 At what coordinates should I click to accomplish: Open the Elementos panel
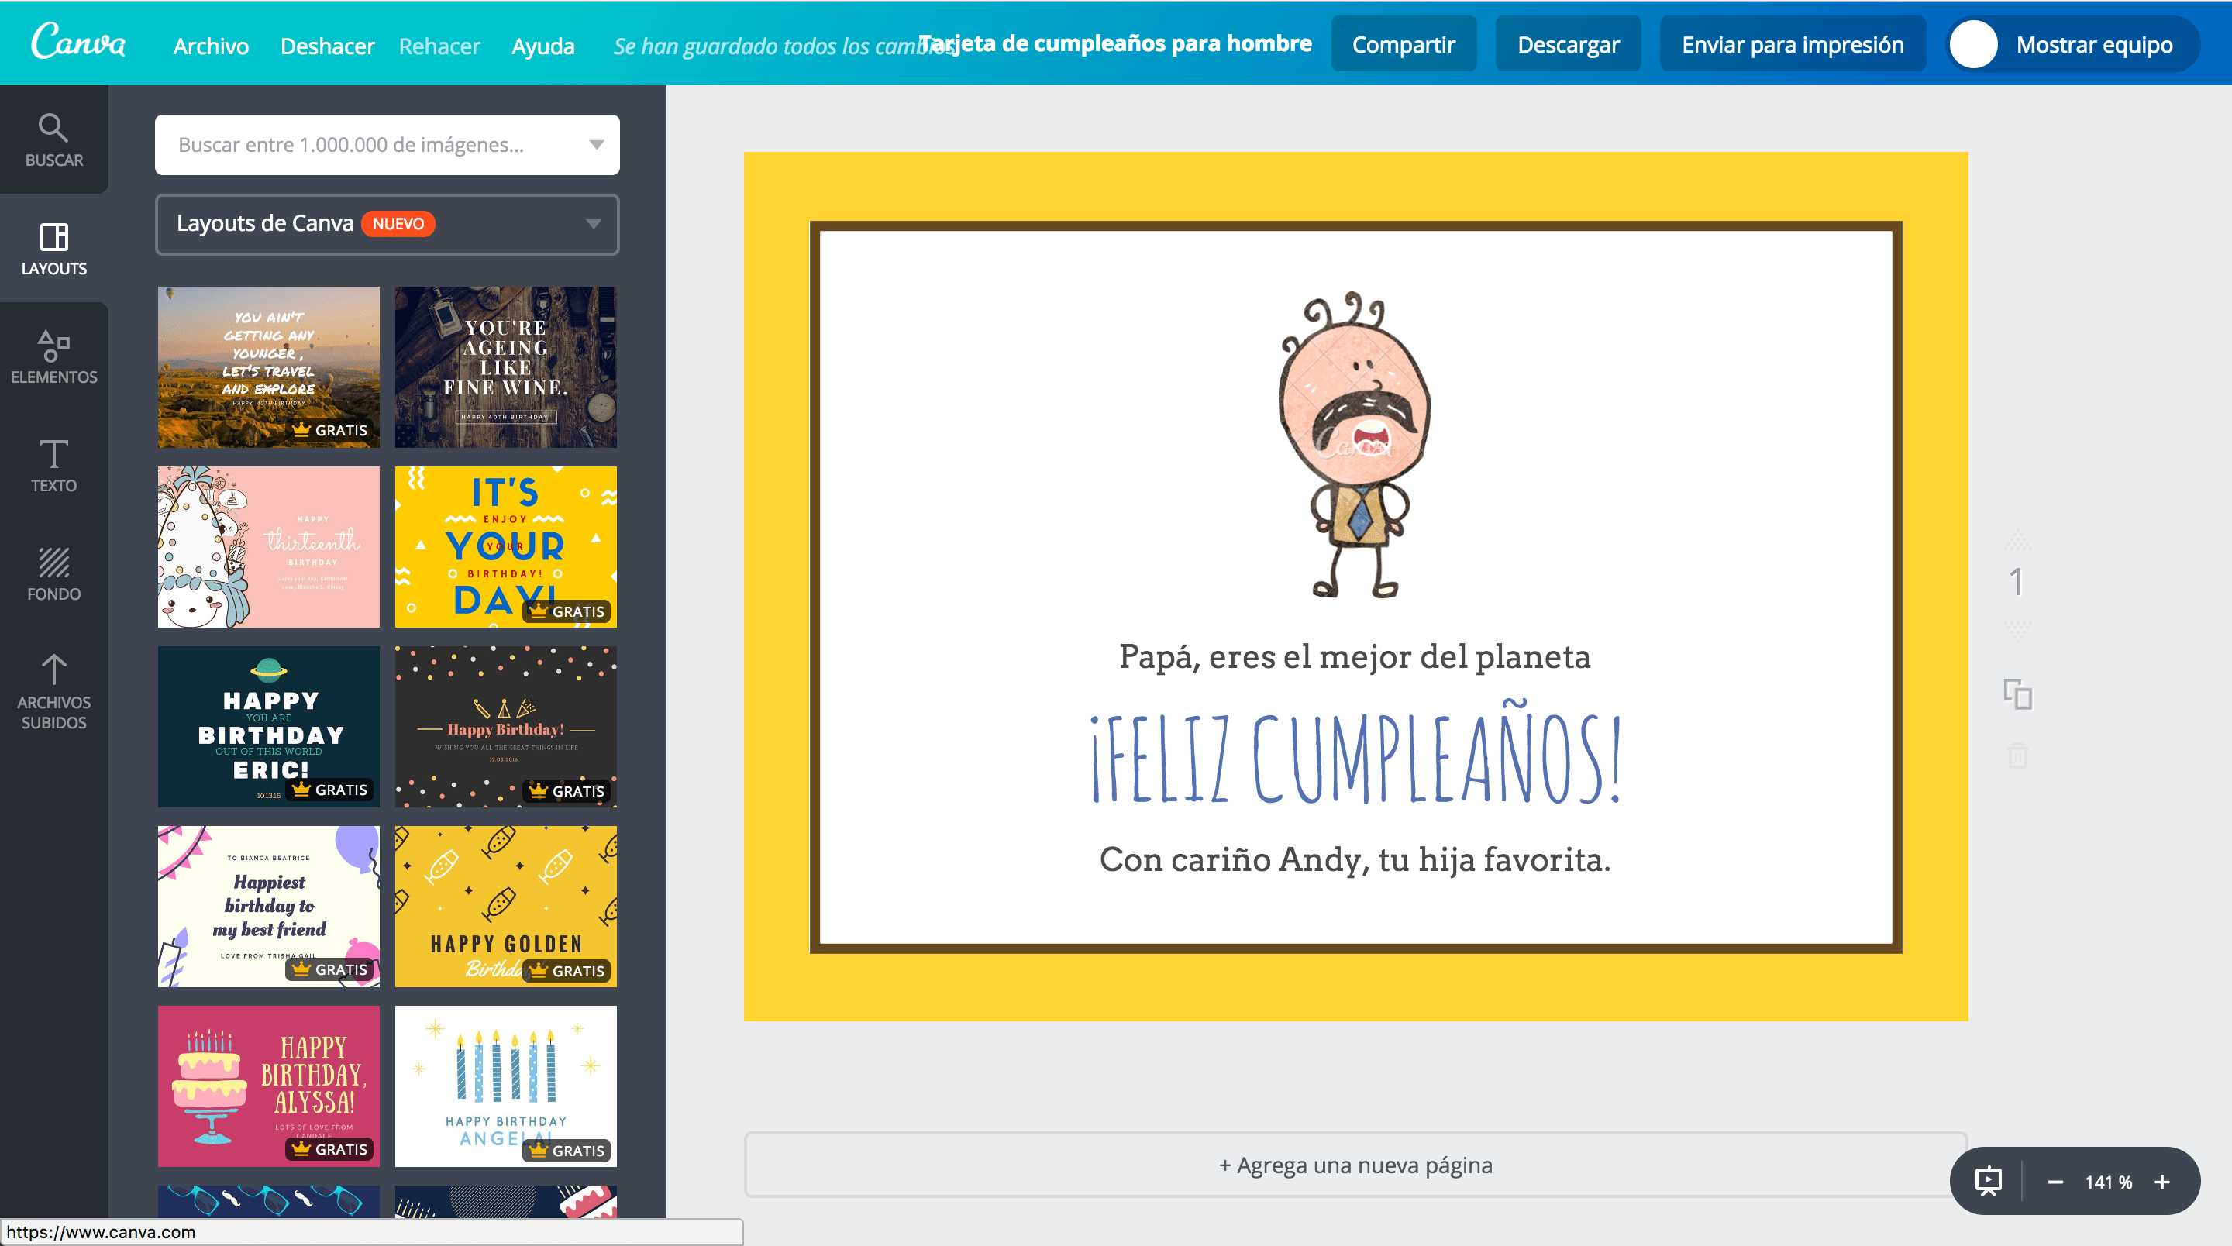click(53, 356)
